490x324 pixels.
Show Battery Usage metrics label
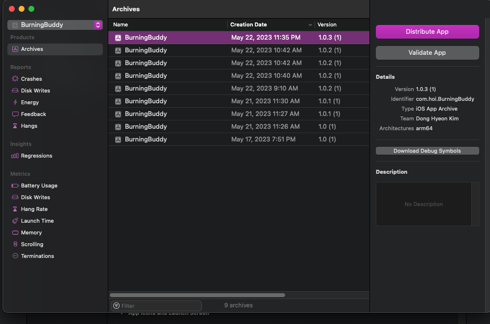coord(39,185)
